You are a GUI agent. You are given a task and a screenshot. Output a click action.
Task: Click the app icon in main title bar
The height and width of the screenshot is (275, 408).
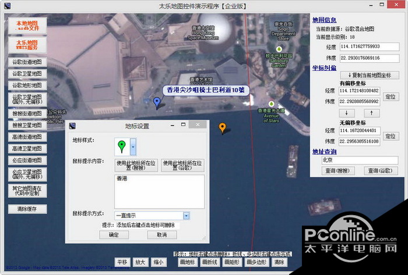pos(7,6)
